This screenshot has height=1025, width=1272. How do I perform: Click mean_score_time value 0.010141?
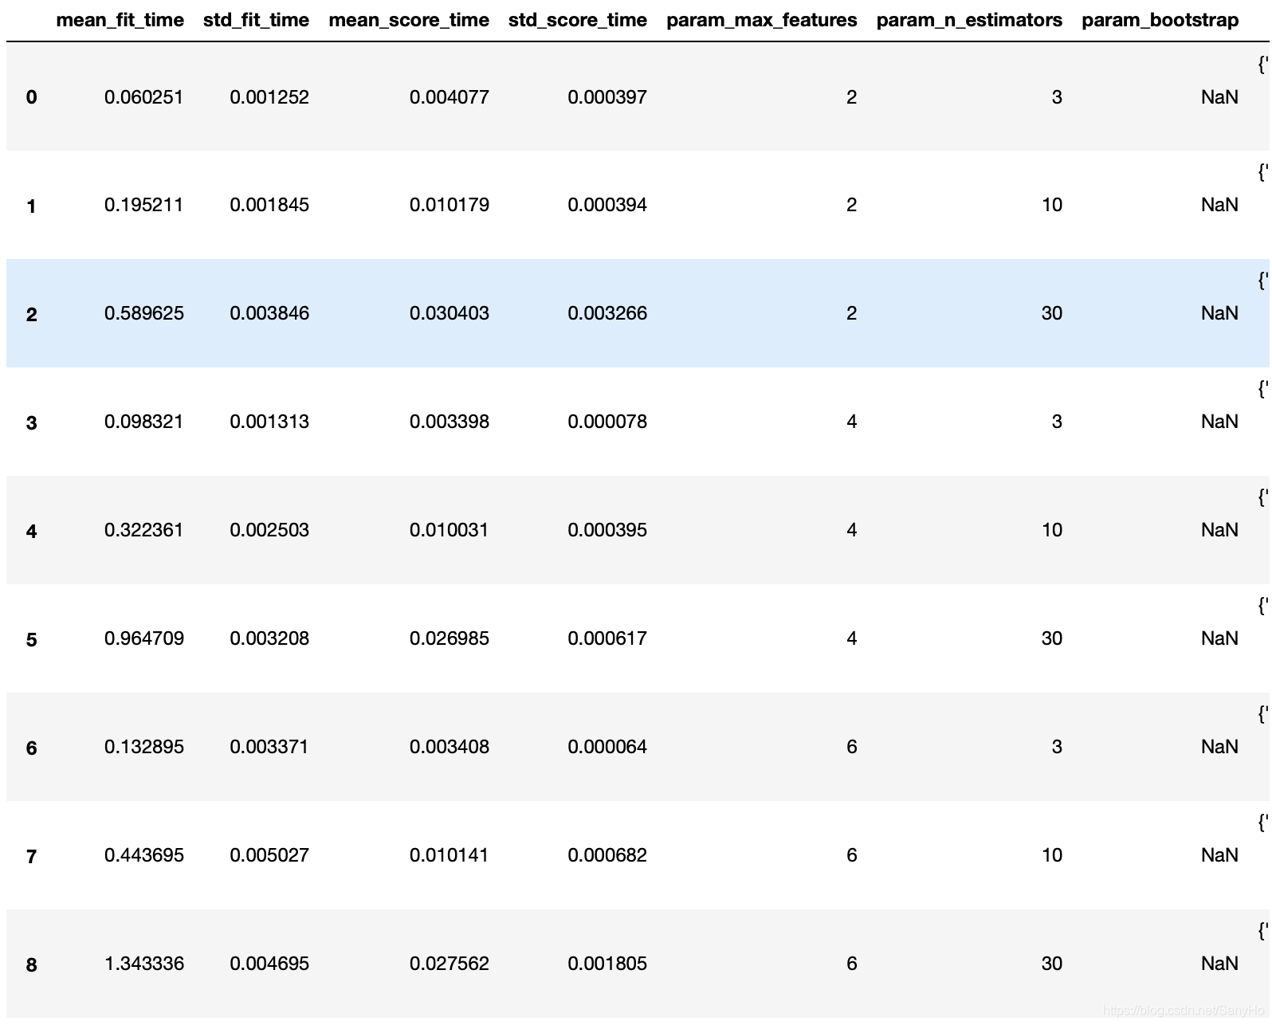(450, 855)
